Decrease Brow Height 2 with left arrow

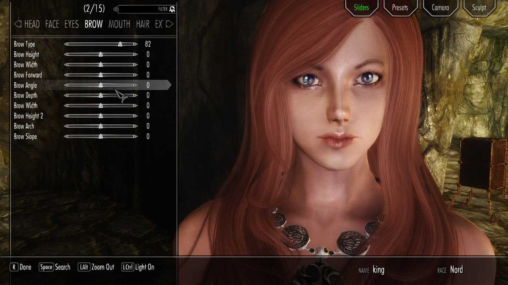coord(66,116)
